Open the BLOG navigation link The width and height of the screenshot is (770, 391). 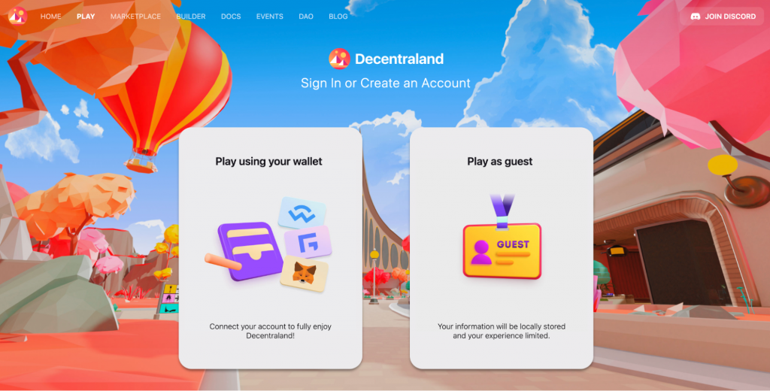click(x=338, y=17)
